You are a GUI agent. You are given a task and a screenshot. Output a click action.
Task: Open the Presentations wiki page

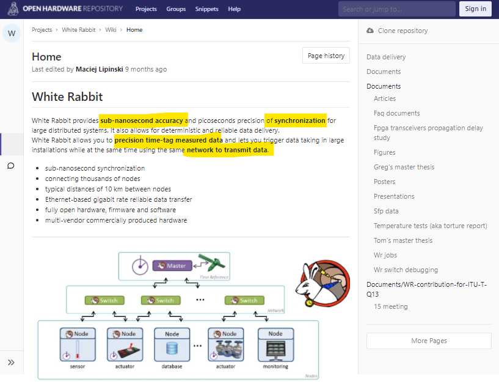(x=394, y=196)
